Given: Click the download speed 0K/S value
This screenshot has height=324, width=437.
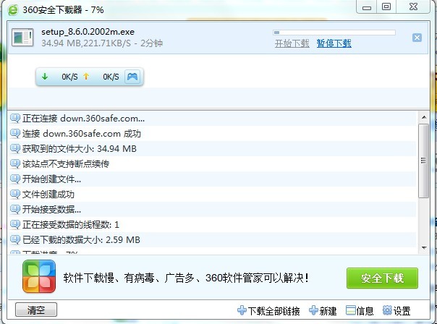Looking at the screenshot, I should point(69,77).
